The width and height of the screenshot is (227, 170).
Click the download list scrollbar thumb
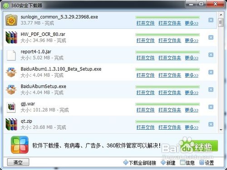(x=221, y=22)
